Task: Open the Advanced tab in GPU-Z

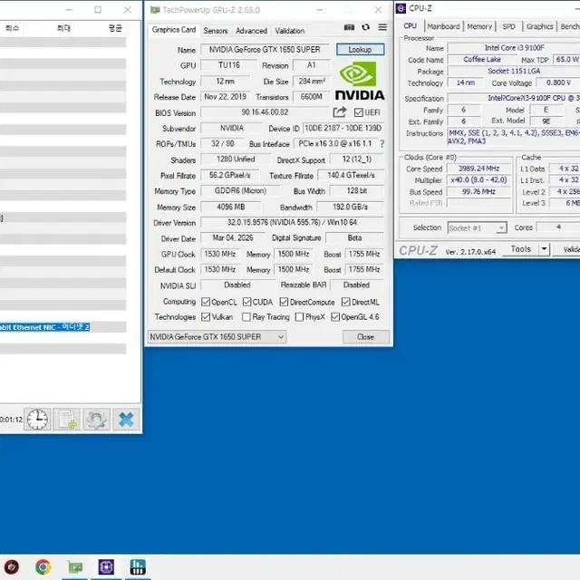Action: pos(252,31)
